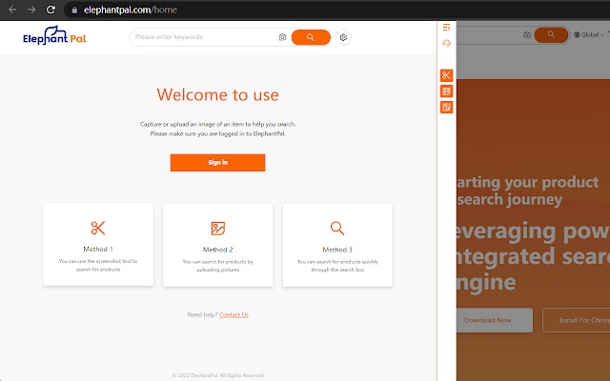Click the browser forward arrow
610x381 pixels.
pyautogui.click(x=31, y=10)
